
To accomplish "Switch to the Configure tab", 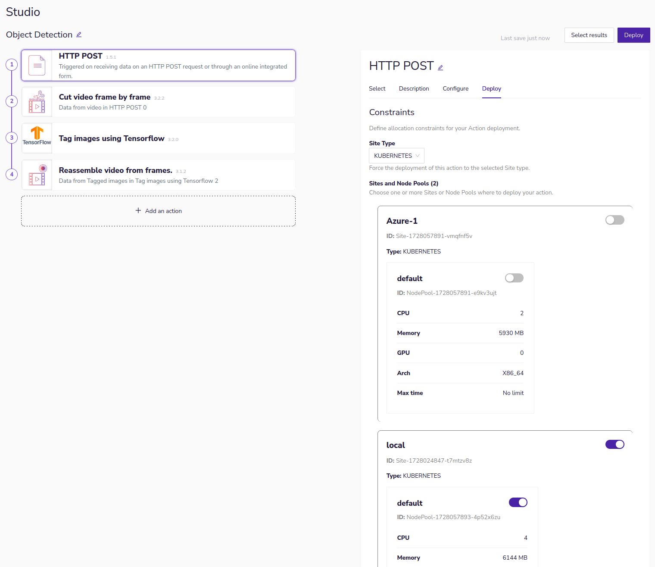I will click(x=455, y=89).
